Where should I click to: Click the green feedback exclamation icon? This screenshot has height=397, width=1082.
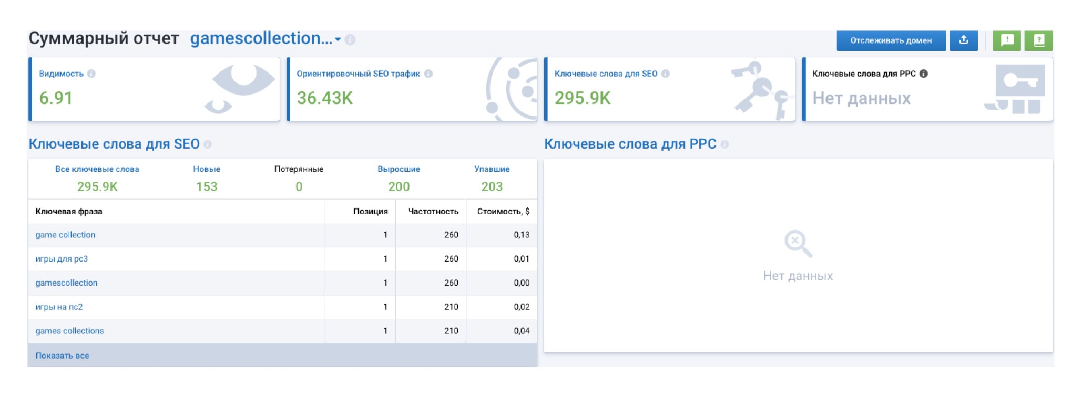[1007, 40]
